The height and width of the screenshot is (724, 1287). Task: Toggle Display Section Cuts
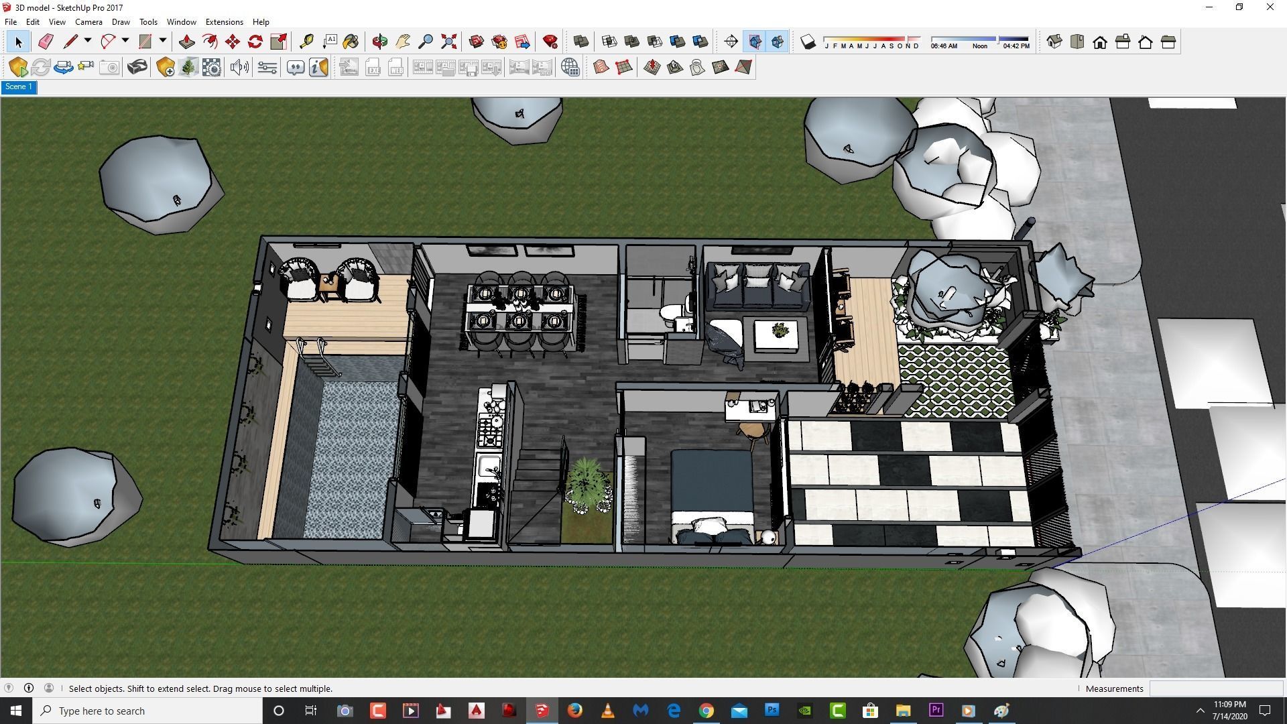pos(778,42)
